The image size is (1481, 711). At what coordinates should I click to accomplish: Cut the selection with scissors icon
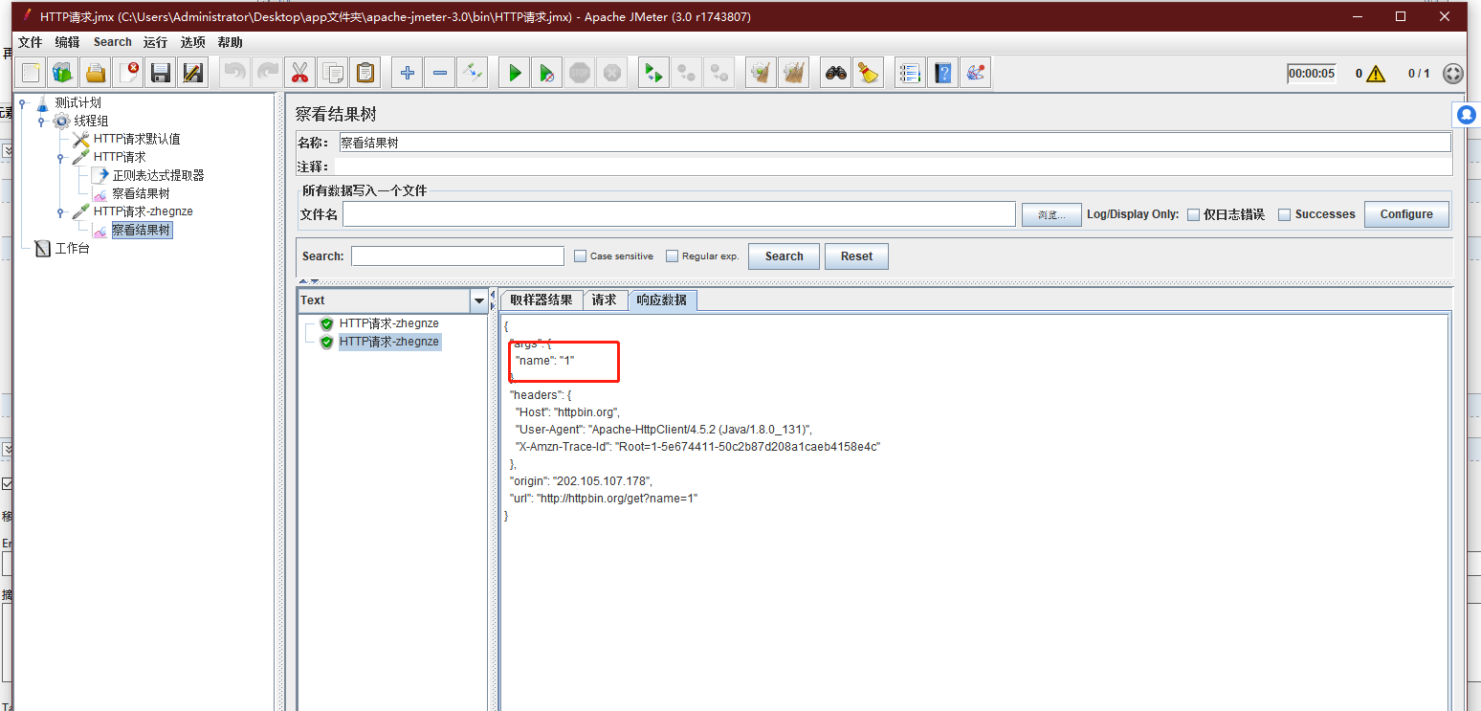(299, 73)
